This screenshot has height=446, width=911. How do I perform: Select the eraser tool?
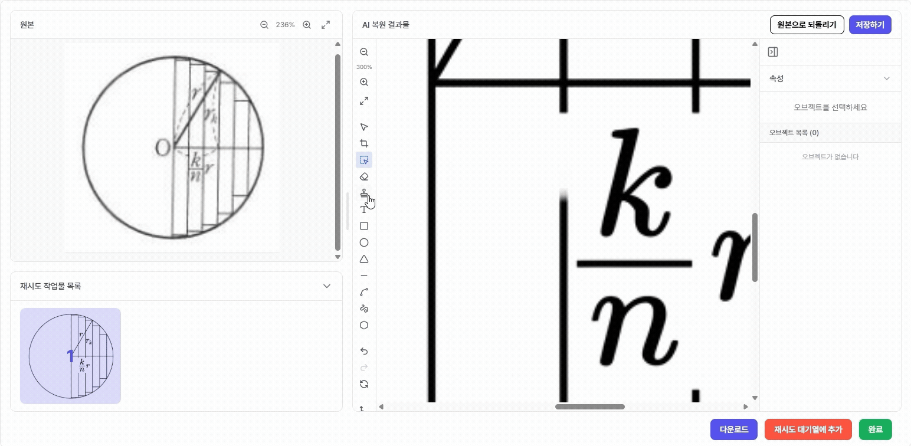click(364, 176)
